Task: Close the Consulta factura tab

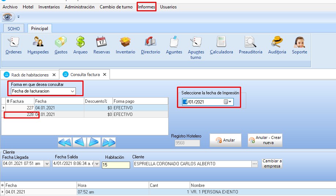Action: [104, 75]
